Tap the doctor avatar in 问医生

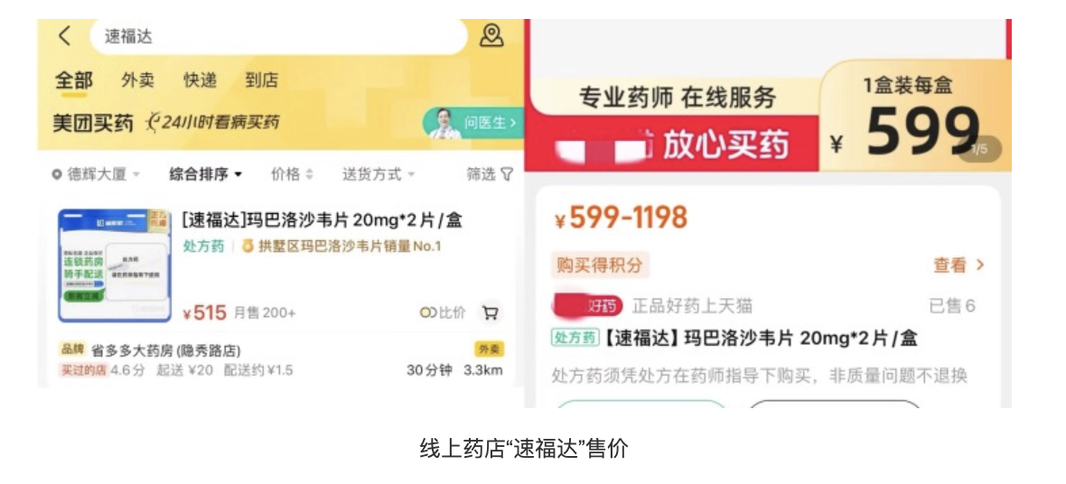tap(444, 124)
